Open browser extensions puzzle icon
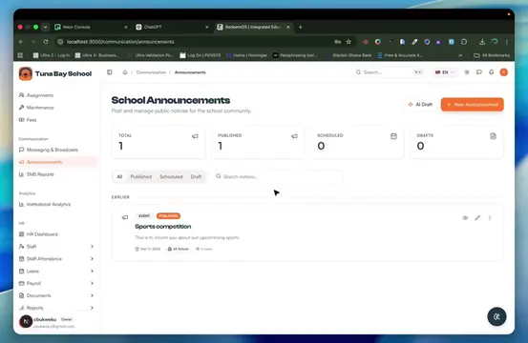Screen dimensions: 528x343 click(464, 42)
